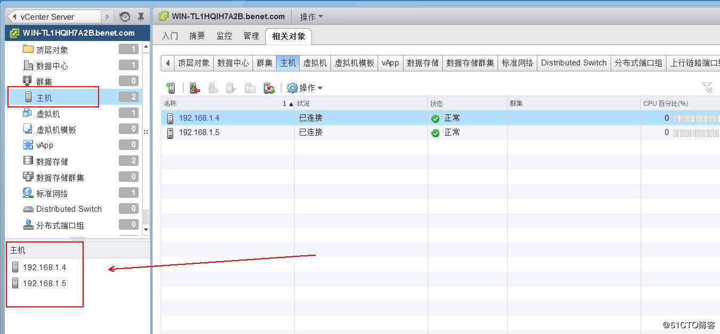Click host icon of 192.168.1.4 table row
The width and height of the screenshot is (720, 334).
170,118
